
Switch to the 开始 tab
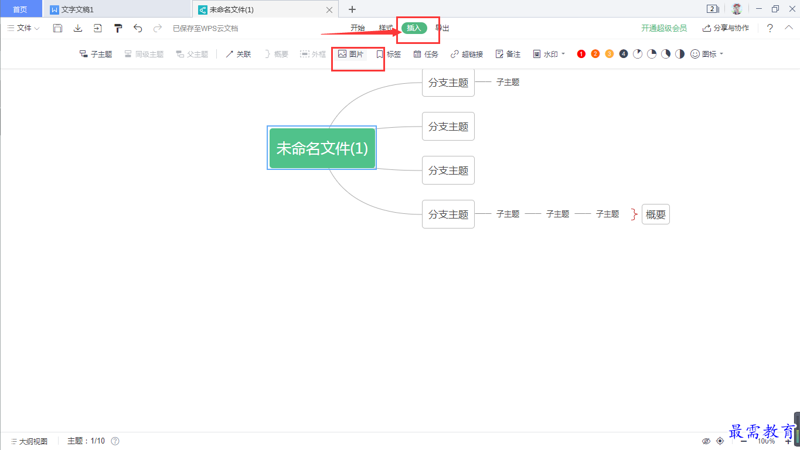coord(358,28)
